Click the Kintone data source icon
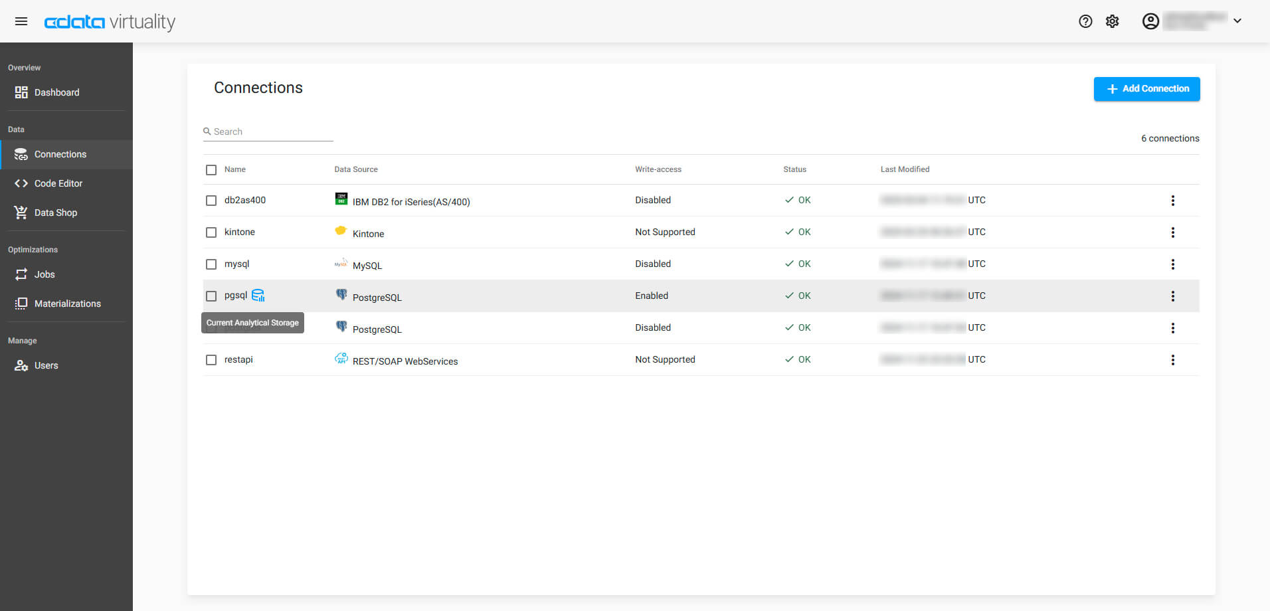 pyautogui.click(x=341, y=230)
